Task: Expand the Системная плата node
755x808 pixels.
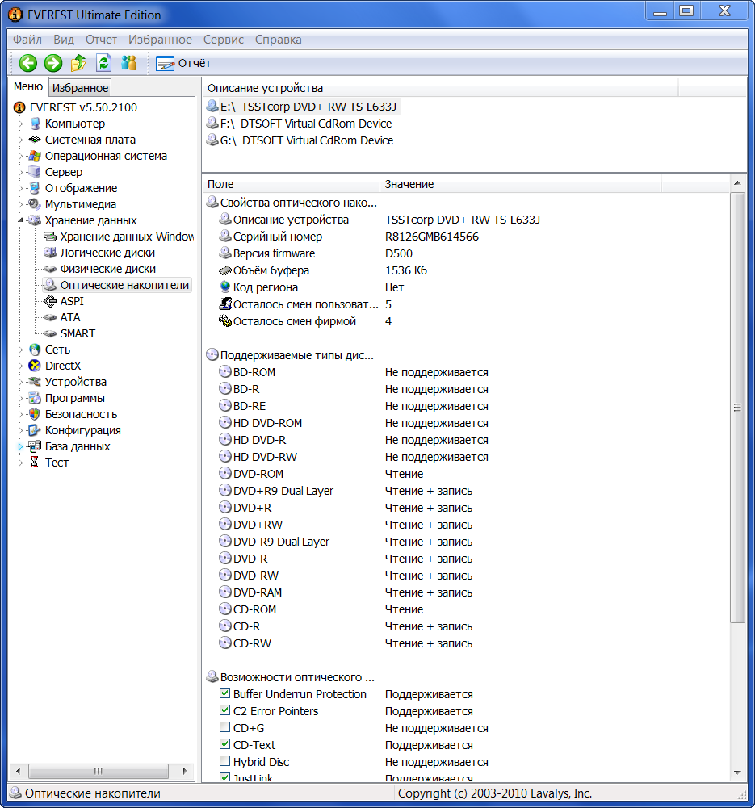Action: click(x=21, y=140)
